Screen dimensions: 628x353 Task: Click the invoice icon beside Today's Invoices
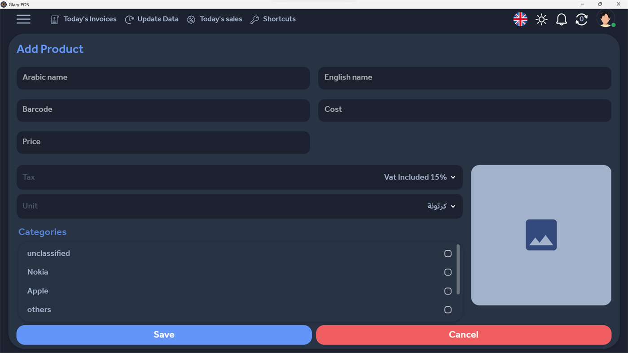pos(54,19)
